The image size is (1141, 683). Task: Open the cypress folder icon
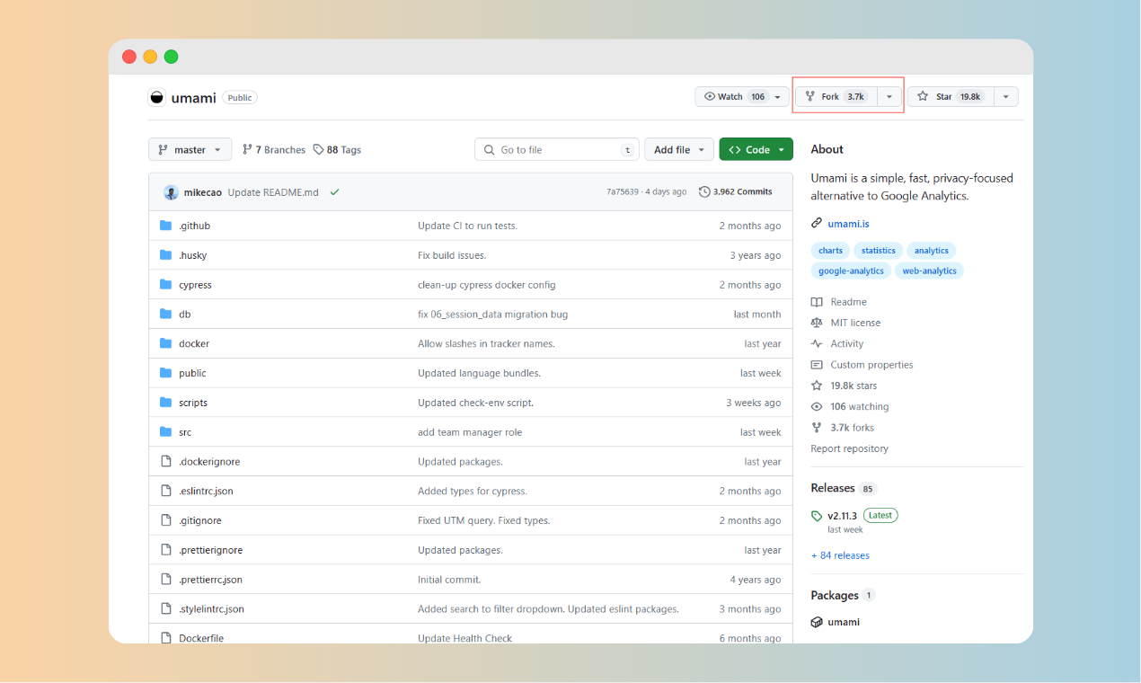[x=165, y=285]
